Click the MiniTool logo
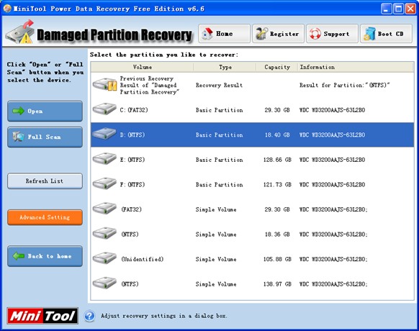The width and height of the screenshot is (419, 331). tap(42, 316)
